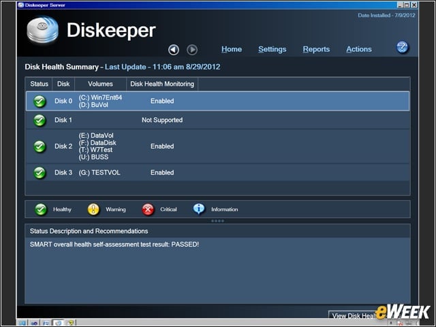Click 'Enabled' in Disk 2 row
This screenshot has height=327, width=436.
pyautogui.click(x=162, y=146)
